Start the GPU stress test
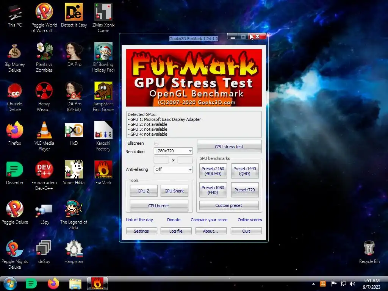 pyautogui.click(x=229, y=147)
